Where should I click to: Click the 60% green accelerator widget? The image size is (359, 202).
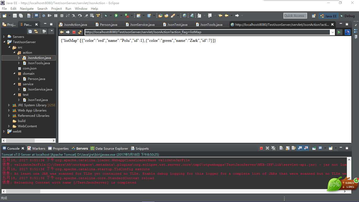click(x=334, y=184)
